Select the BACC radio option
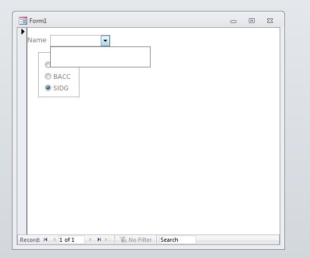The image size is (310, 258). click(x=48, y=76)
